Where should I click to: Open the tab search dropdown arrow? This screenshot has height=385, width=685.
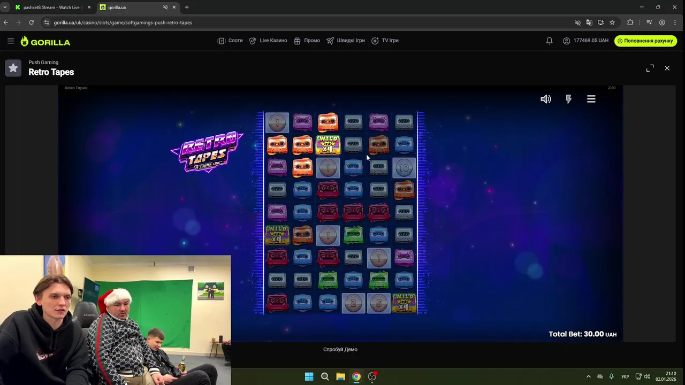point(5,7)
